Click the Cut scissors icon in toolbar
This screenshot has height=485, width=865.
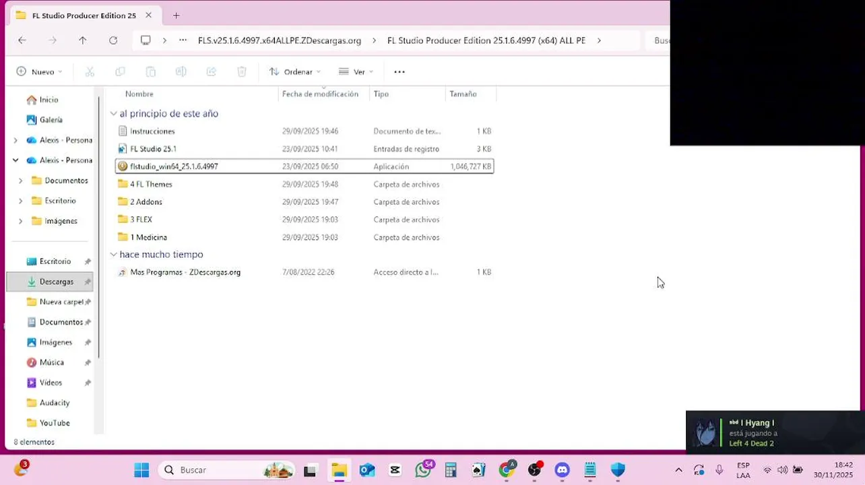click(x=90, y=71)
